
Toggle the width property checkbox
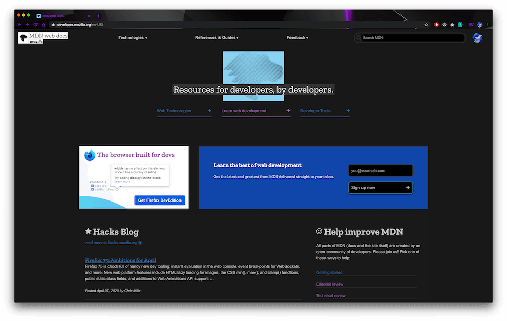[x=92, y=189]
